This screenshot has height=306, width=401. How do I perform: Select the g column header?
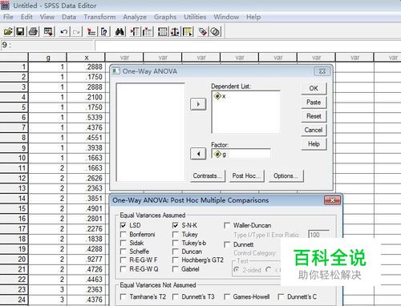click(47, 58)
